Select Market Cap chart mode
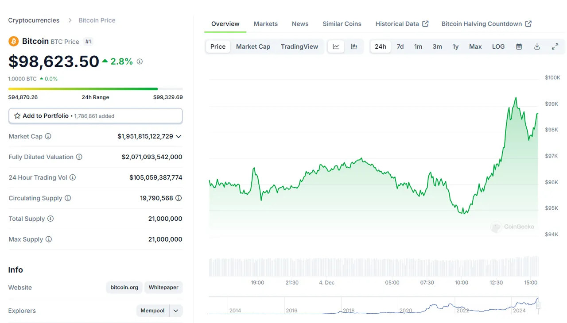Image resolution: width=567 pixels, height=323 pixels. (x=253, y=46)
